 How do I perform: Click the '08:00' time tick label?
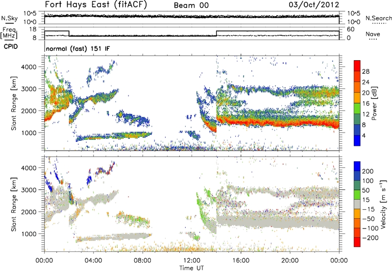point(143,261)
